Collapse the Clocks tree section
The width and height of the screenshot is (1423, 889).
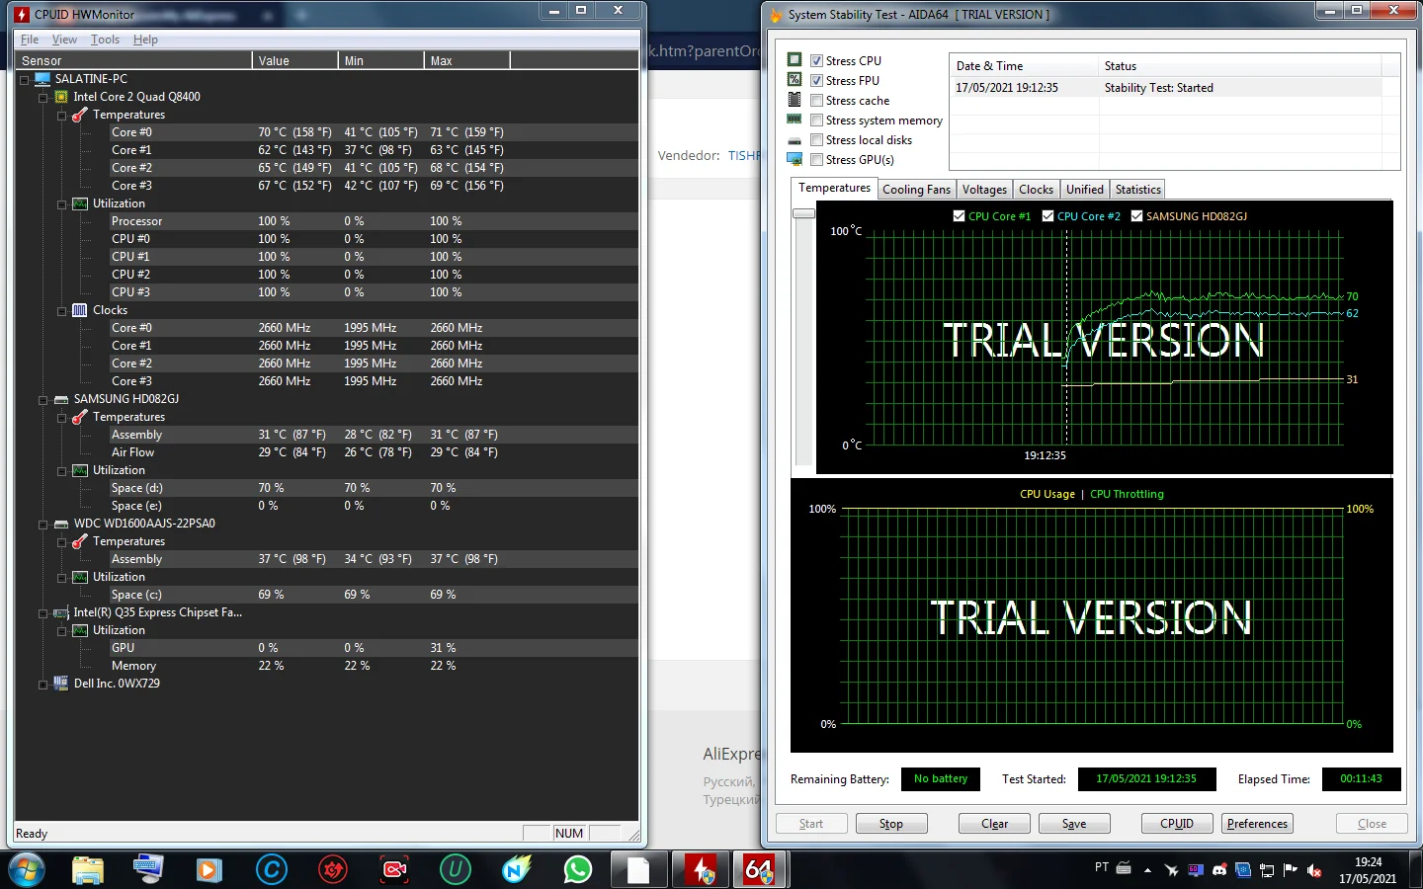coord(61,311)
